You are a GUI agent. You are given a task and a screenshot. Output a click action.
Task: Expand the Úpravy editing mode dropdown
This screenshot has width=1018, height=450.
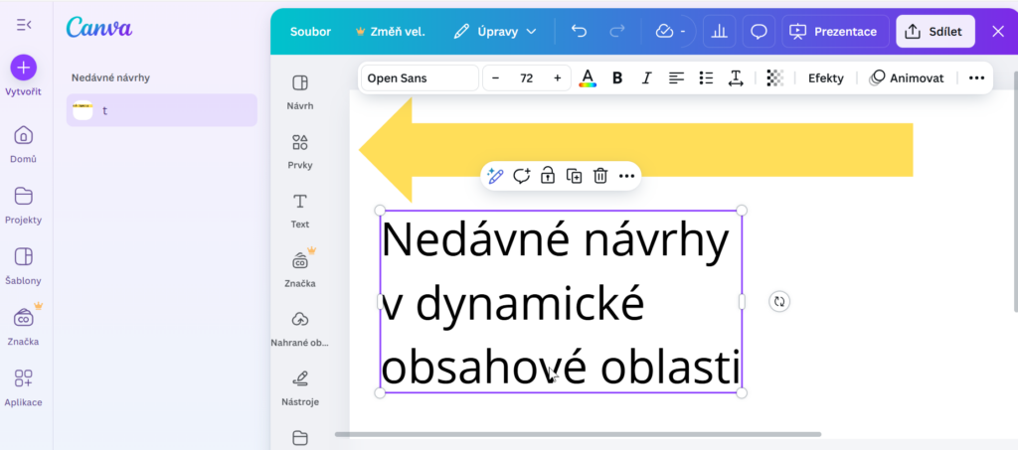point(495,32)
